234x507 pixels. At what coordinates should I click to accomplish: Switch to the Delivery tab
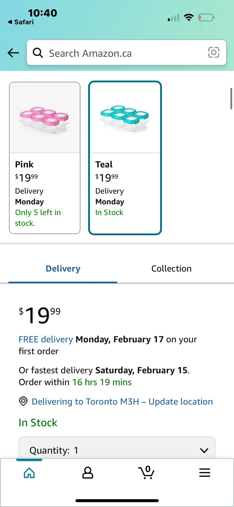[63, 269]
